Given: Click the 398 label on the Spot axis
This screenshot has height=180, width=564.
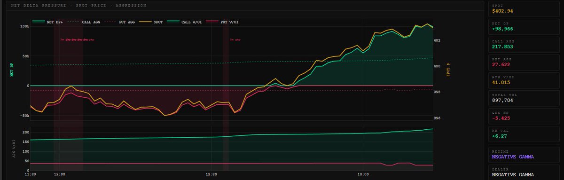Looking at the screenshot, I should pos(438,92).
